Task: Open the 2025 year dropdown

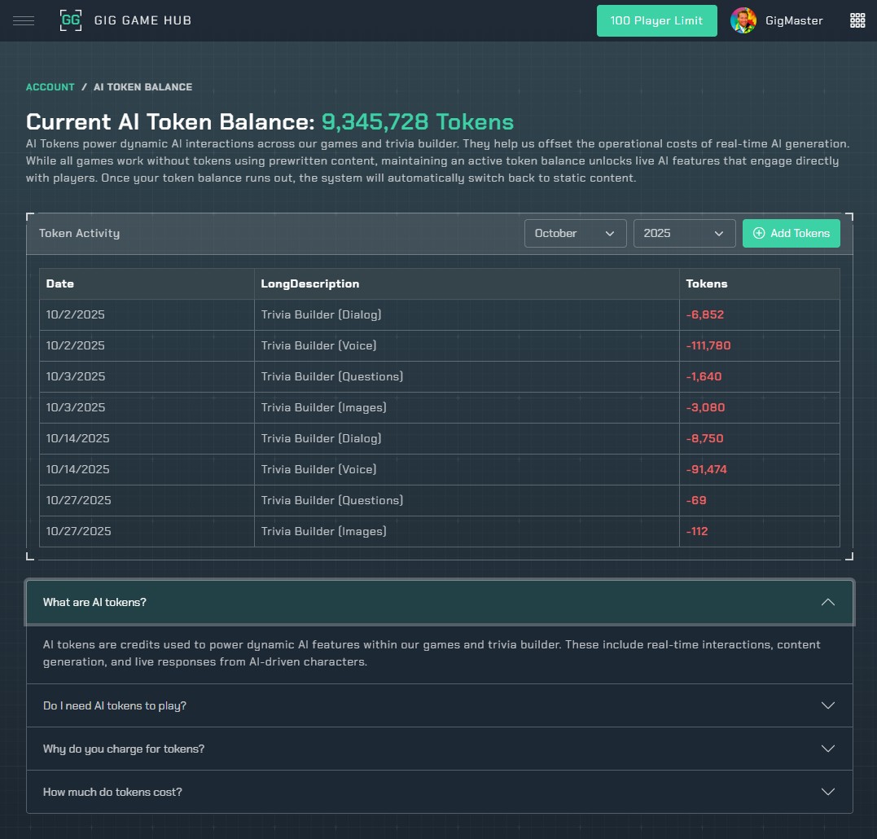Action: (683, 233)
